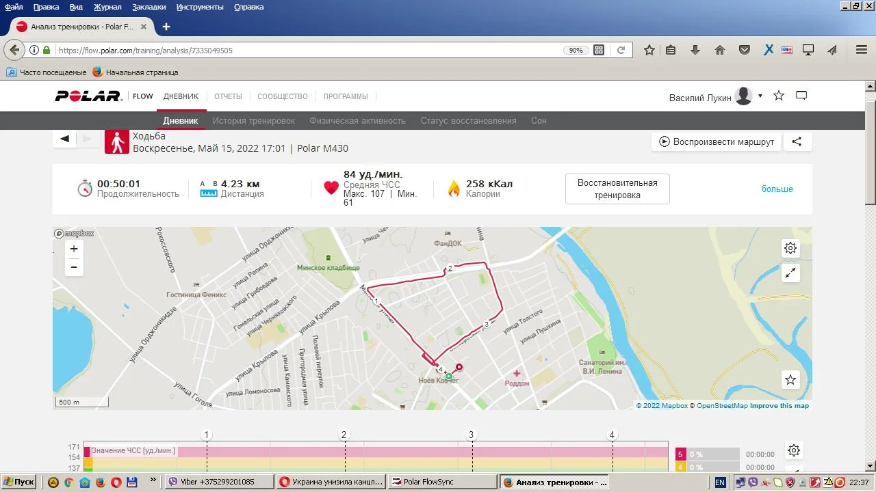Open the Инструменты menu

[200, 7]
